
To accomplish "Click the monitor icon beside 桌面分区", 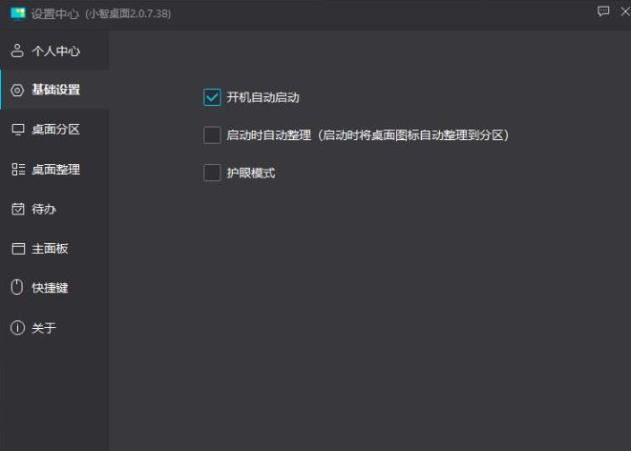I will tap(18, 130).
